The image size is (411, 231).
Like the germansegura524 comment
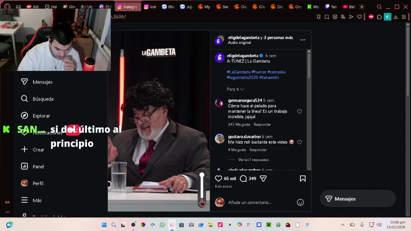pos(299,111)
